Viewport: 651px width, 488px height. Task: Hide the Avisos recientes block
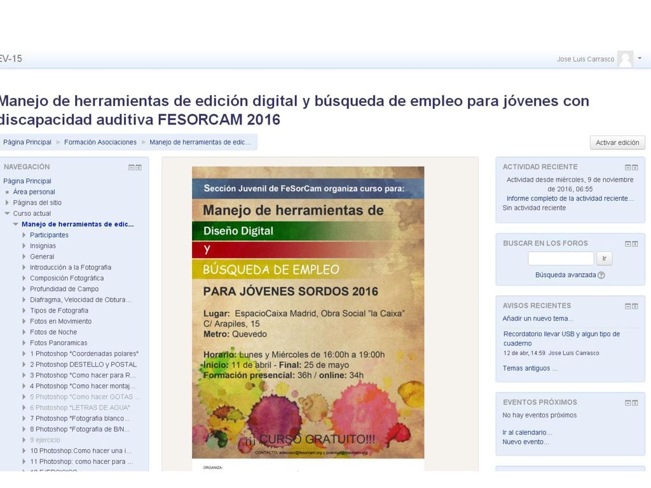[x=627, y=306]
